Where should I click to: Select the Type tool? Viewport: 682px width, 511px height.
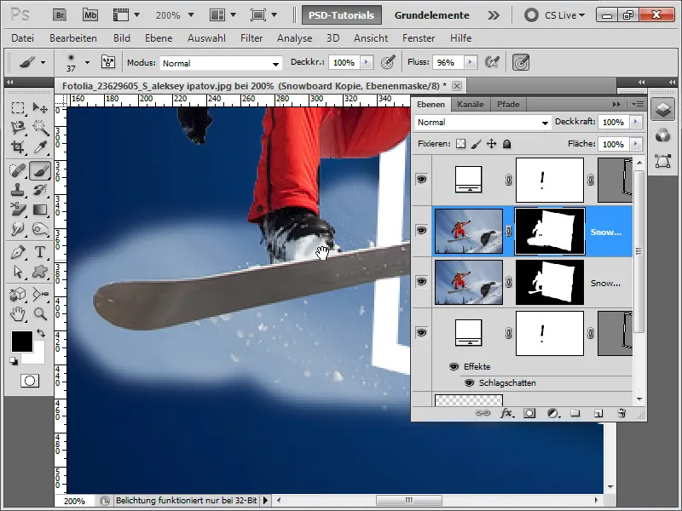click(x=40, y=252)
